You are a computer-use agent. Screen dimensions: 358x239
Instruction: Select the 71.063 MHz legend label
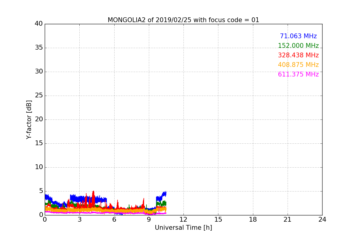[298, 36]
